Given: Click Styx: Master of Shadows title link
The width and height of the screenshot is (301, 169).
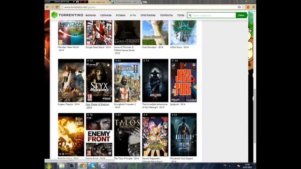Looking at the screenshot, I should click(97, 106).
